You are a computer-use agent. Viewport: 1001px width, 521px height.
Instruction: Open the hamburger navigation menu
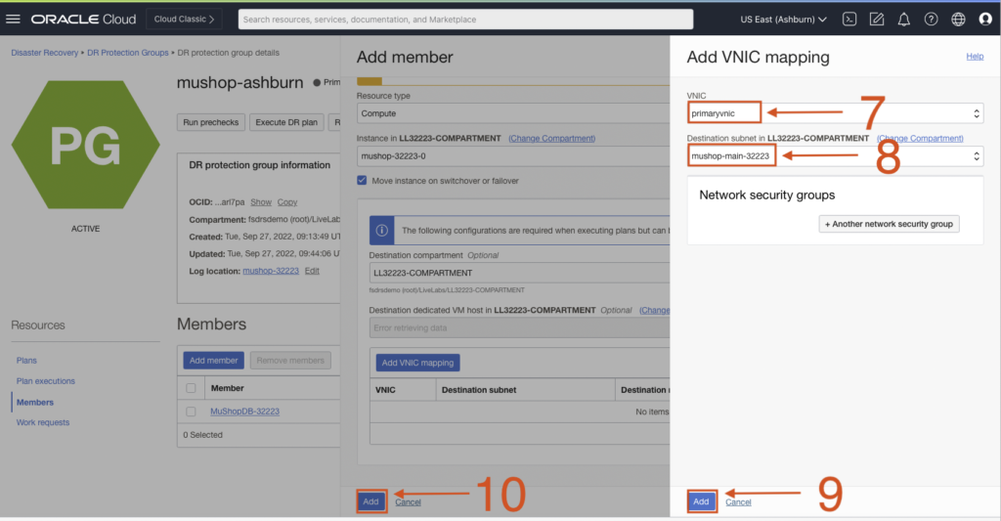point(14,19)
